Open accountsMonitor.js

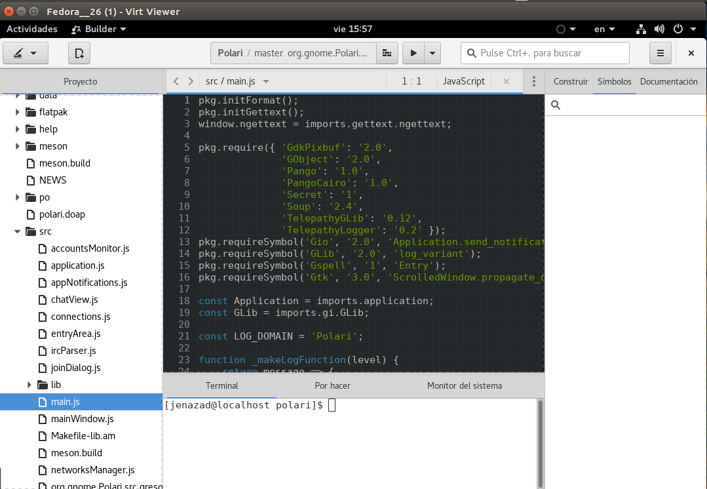click(x=90, y=248)
